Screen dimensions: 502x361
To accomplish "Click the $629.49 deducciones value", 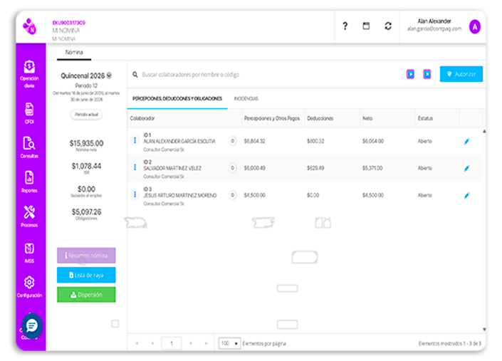I will point(315,168).
